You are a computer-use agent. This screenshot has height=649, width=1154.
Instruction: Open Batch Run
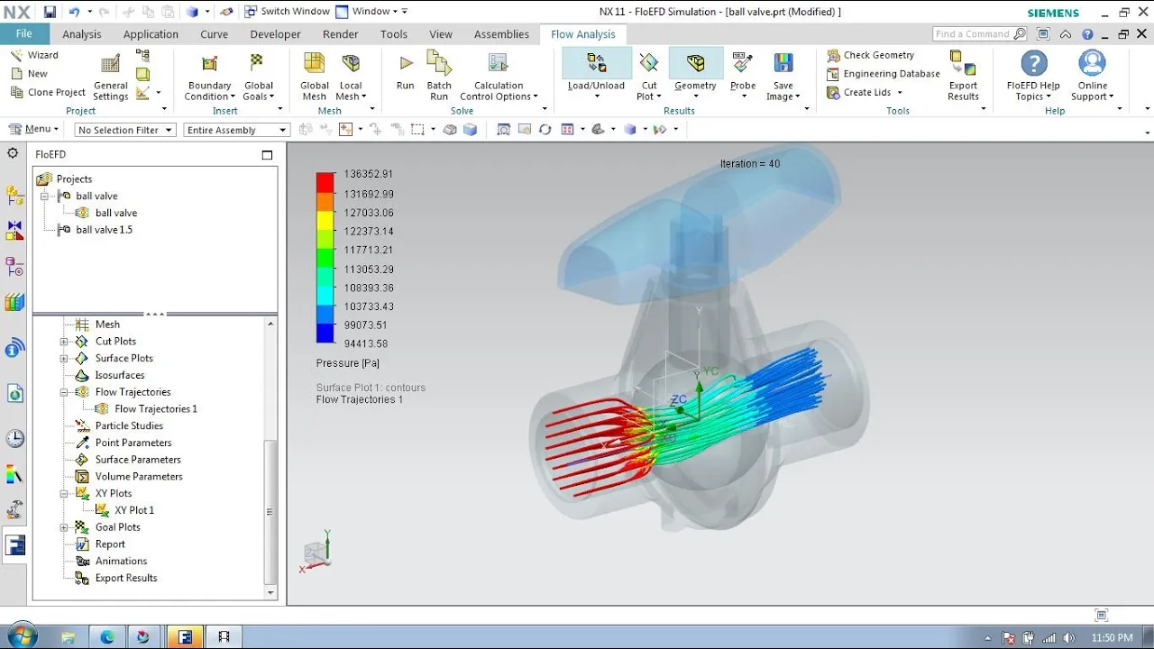point(439,77)
